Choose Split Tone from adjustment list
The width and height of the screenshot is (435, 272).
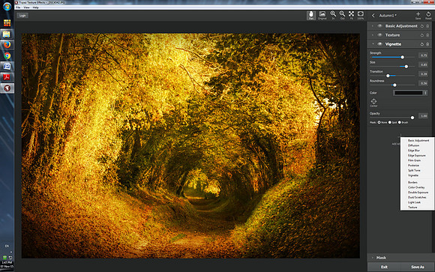(x=414, y=171)
